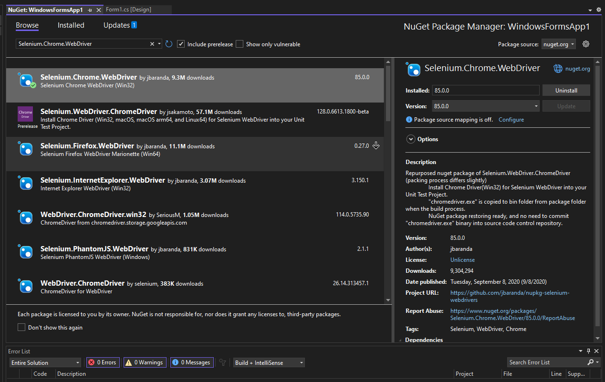Toggle the 0 Messages filter
Screen dimensions: 605x382
pyautogui.click(x=192, y=363)
